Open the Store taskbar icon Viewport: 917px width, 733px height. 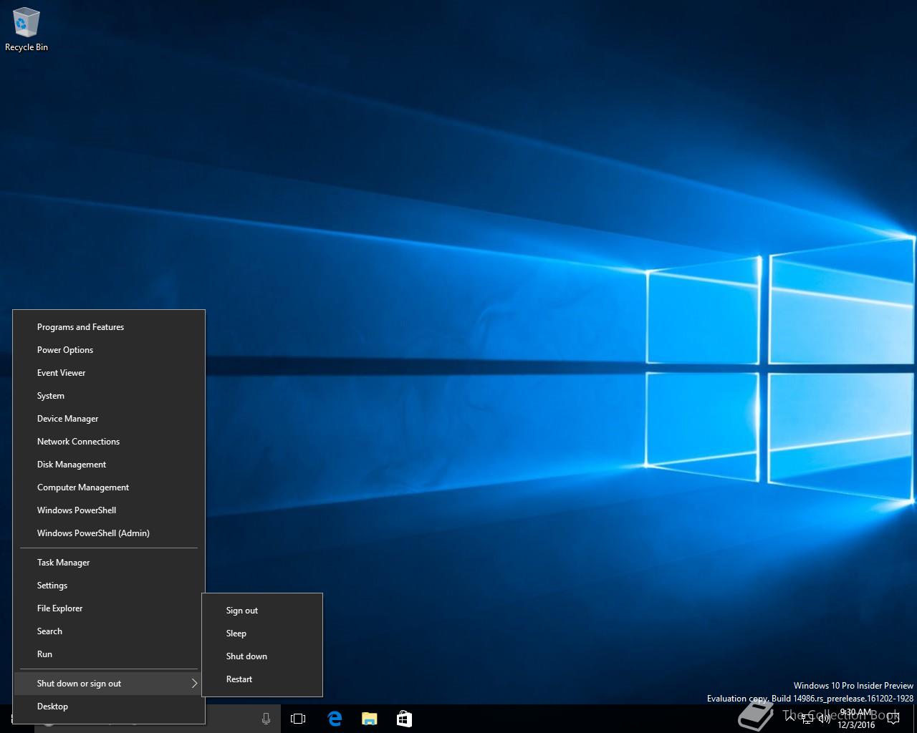(x=404, y=719)
